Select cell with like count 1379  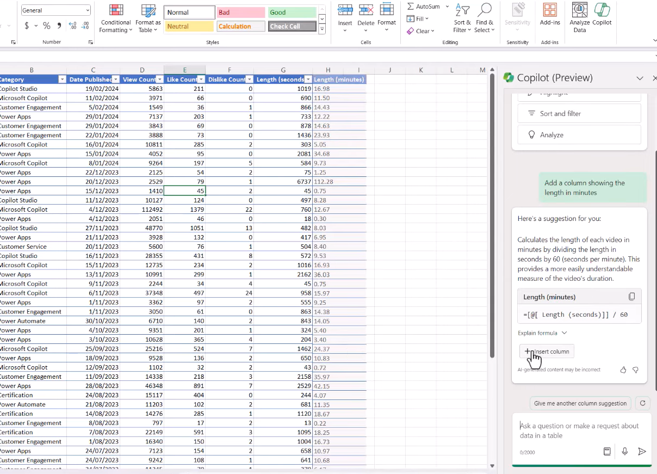[185, 210]
